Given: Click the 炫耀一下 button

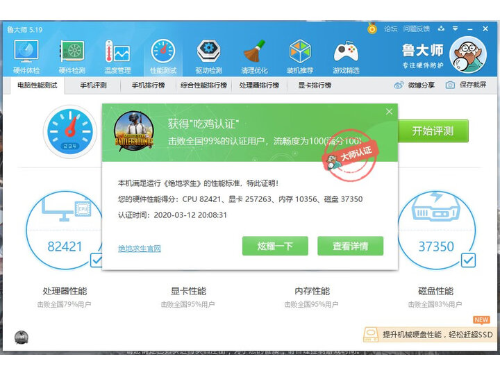Looking at the screenshot, I should click(275, 246).
